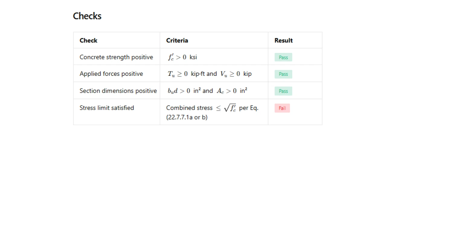Select the Criteria column header

point(177,40)
